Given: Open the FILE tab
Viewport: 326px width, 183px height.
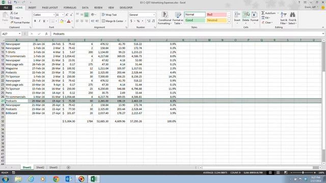Looking at the screenshot, I should [x=6, y=8].
